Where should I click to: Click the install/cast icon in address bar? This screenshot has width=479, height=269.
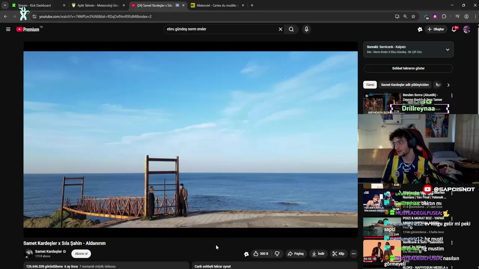(x=397, y=16)
